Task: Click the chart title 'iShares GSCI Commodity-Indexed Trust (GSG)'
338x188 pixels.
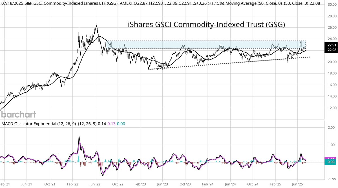Action: [206, 25]
